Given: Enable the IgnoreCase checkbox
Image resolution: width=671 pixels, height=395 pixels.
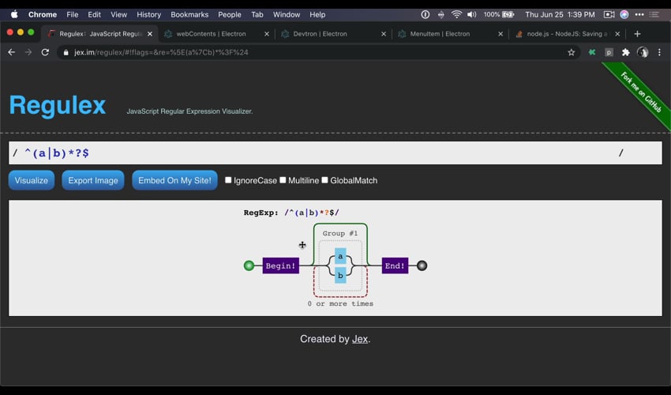Looking at the screenshot, I should [x=228, y=180].
